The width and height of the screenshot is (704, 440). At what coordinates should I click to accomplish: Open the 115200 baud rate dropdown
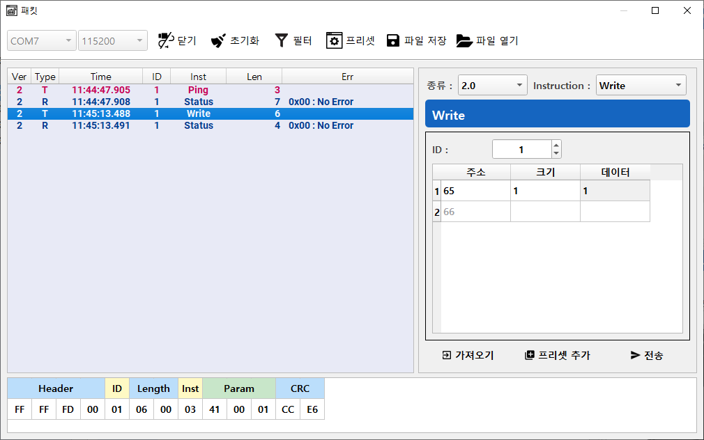[113, 41]
